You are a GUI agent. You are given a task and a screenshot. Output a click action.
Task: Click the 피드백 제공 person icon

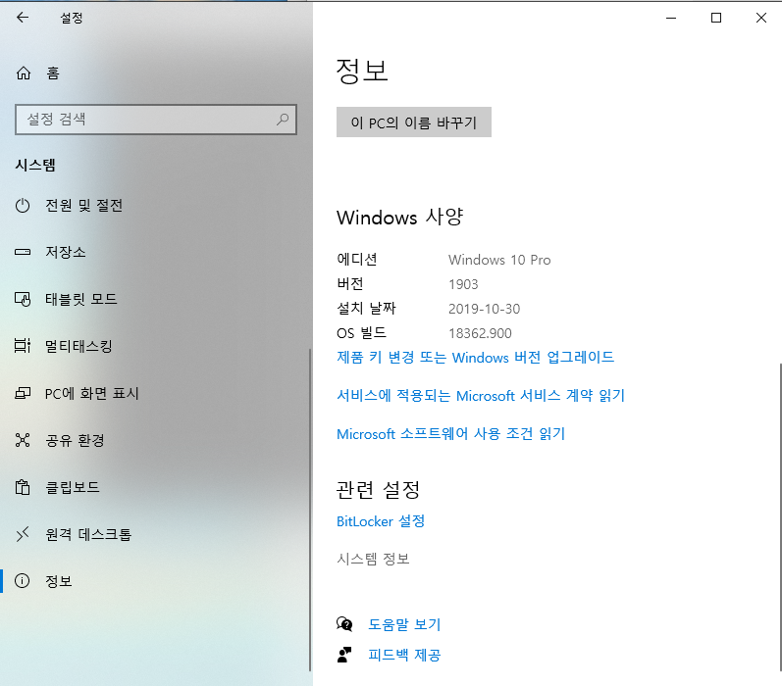pyautogui.click(x=344, y=655)
